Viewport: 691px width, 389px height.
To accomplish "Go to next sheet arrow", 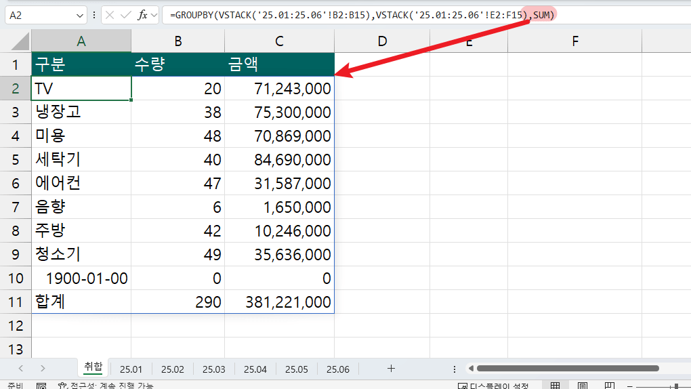I will (42, 368).
